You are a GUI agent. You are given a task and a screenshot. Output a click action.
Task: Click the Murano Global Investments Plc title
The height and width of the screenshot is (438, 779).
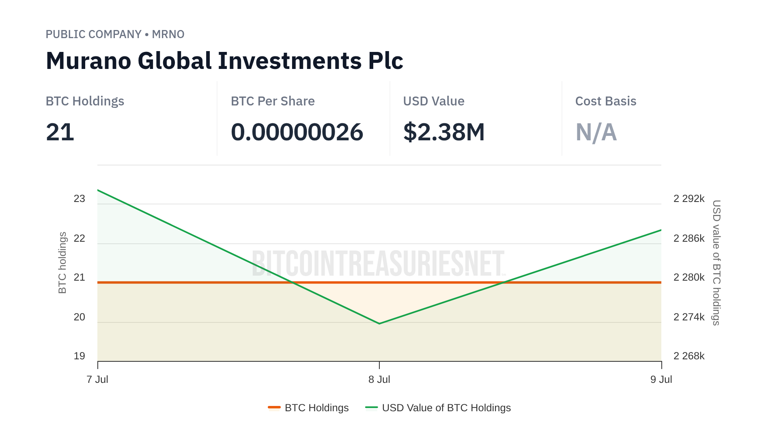224,61
